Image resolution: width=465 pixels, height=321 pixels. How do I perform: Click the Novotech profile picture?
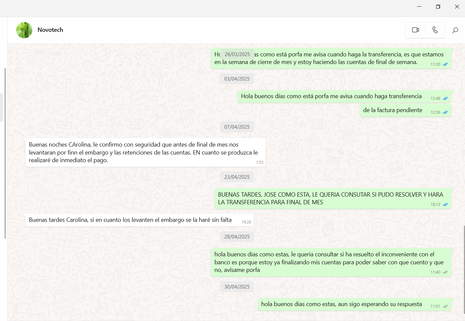coord(24,30)
